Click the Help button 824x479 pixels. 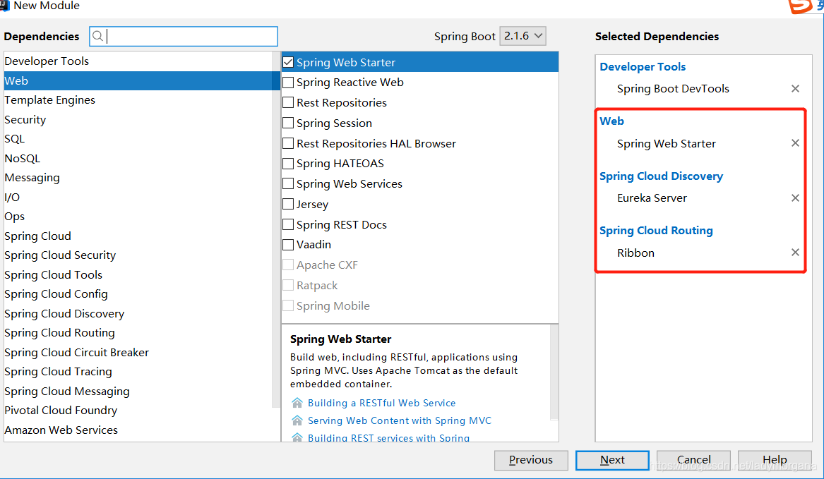tap(774, 459)
